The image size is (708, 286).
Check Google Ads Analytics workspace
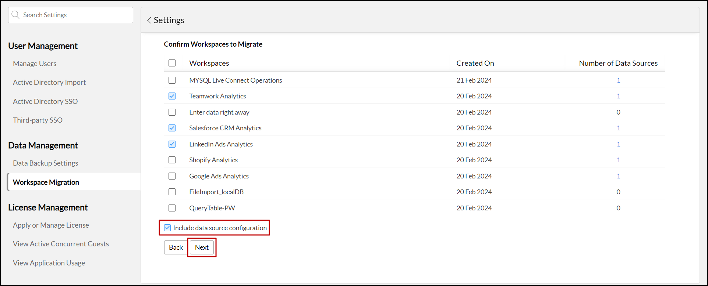[172, 176]
